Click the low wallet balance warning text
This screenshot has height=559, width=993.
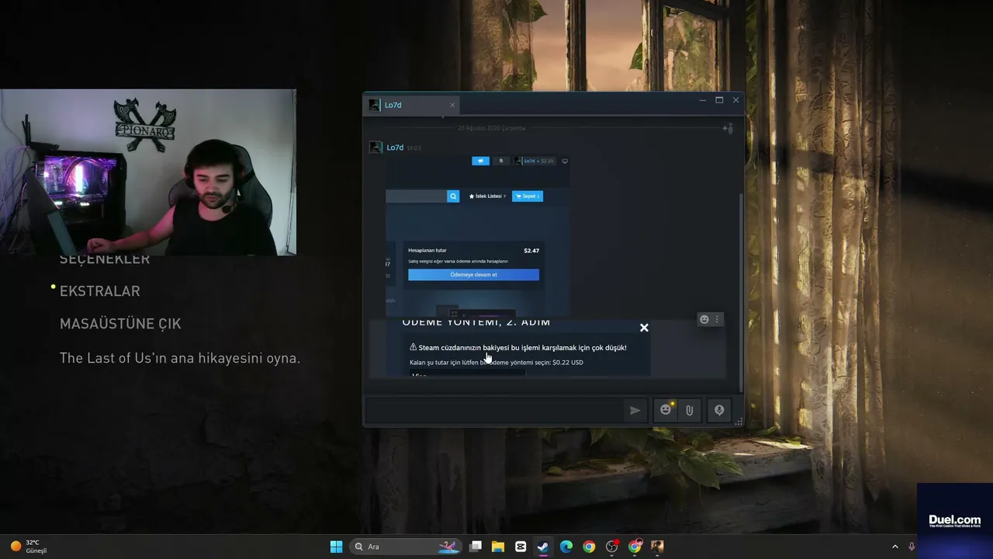tap(522, 348)
